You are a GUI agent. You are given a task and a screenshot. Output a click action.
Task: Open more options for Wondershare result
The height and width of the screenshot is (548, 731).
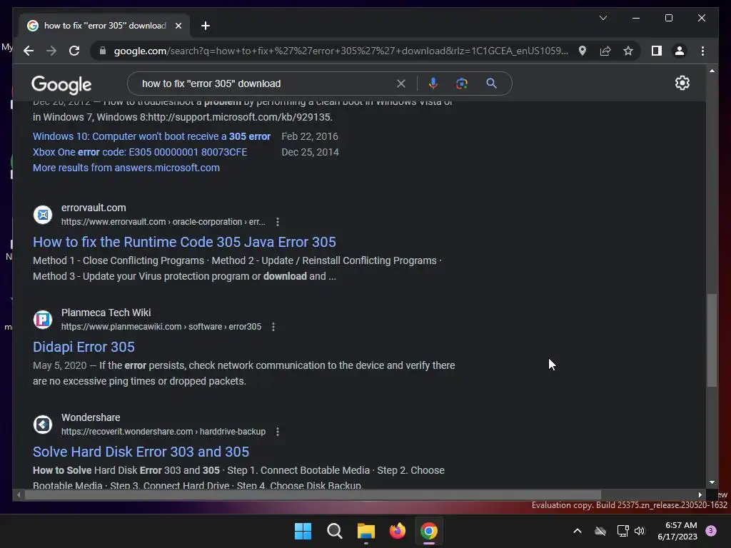(278, 432)
